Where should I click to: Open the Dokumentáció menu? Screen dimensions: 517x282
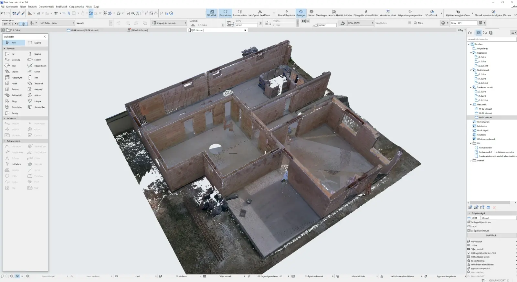[46, 6]
